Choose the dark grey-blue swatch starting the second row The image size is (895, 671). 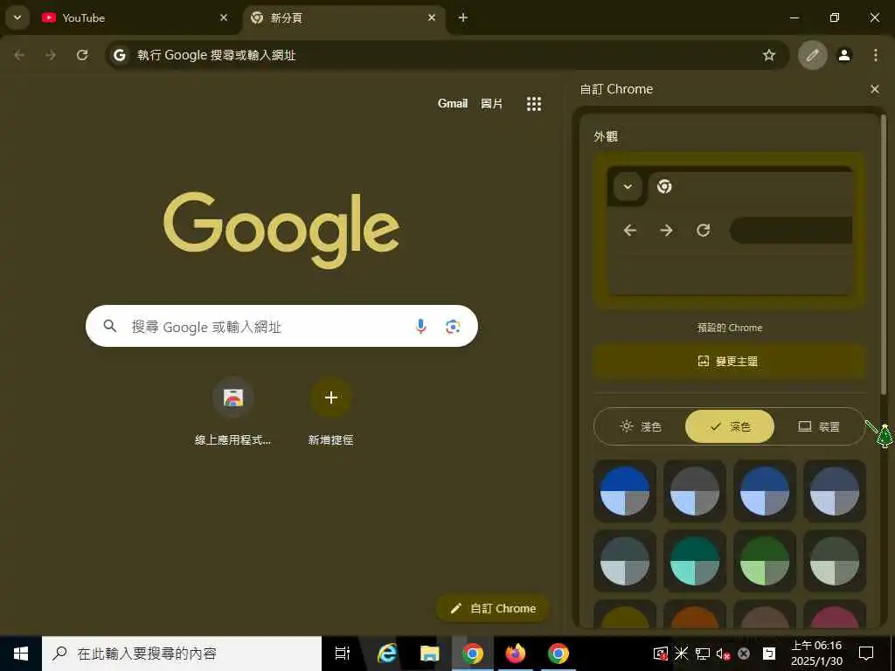(624, 561)
